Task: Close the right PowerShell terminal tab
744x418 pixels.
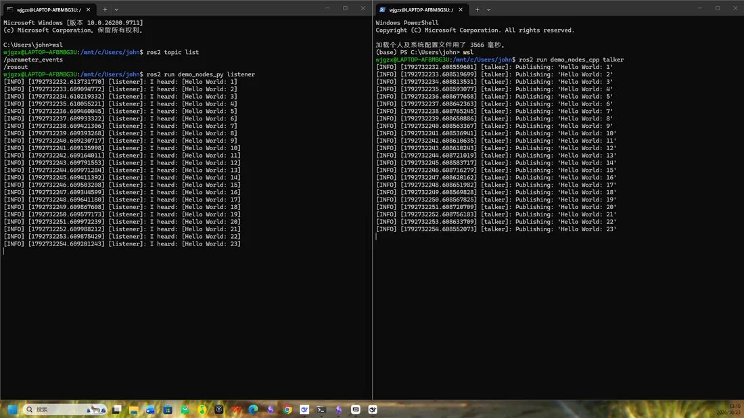Action: click(460, 9)
